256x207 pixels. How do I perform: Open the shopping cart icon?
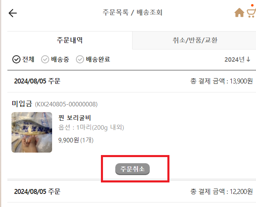click(x=251, y=13)
